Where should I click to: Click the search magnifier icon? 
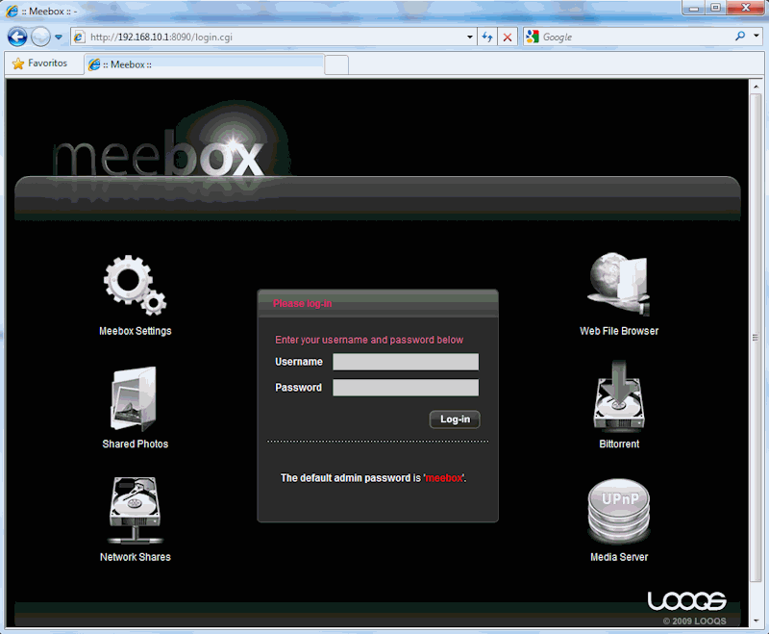tap(740, 37)
